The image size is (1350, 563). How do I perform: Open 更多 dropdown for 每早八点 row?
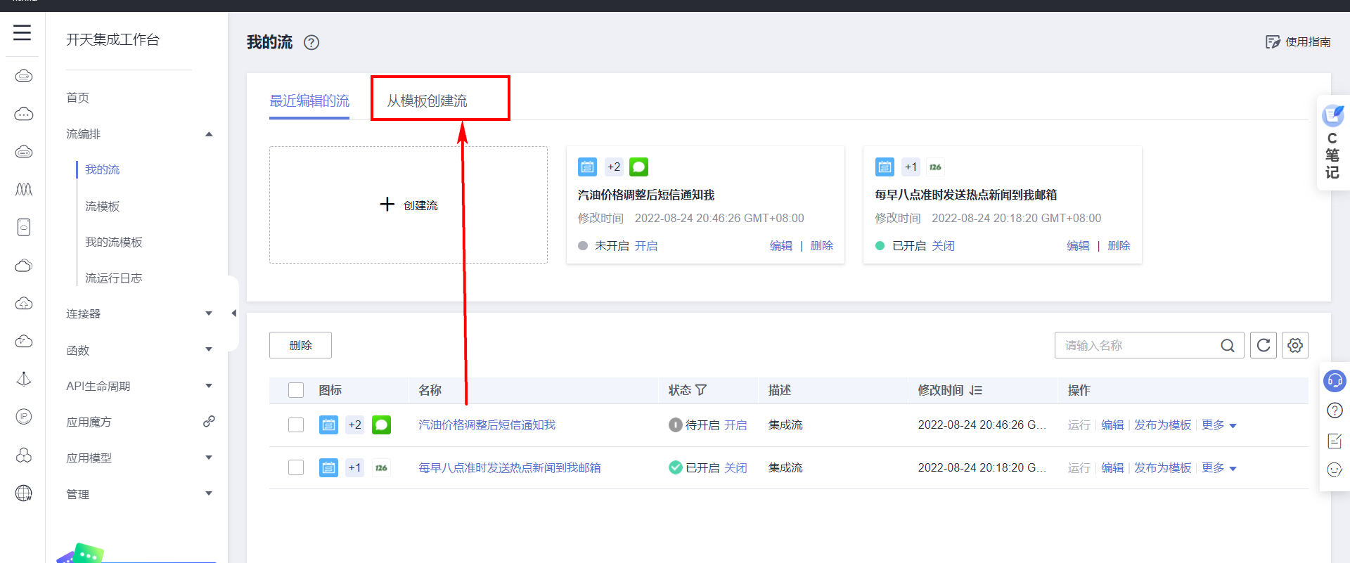click(x=1219, y=468)
